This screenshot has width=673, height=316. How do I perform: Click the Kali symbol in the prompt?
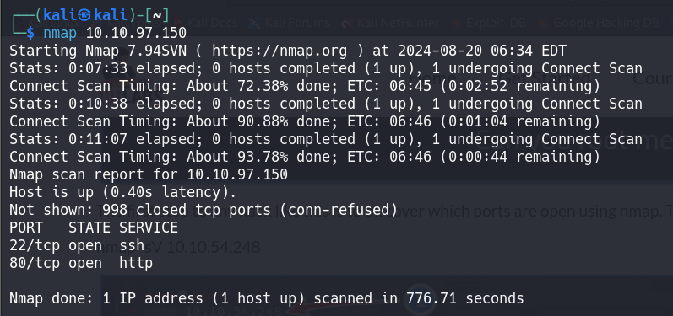[x=85, y=15]
